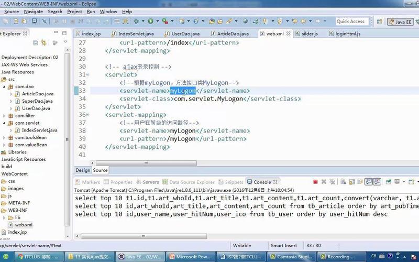Viewport: 419px width, 262px height.
Task: Click the green Run button in toolbar
Action: [150, 21]
